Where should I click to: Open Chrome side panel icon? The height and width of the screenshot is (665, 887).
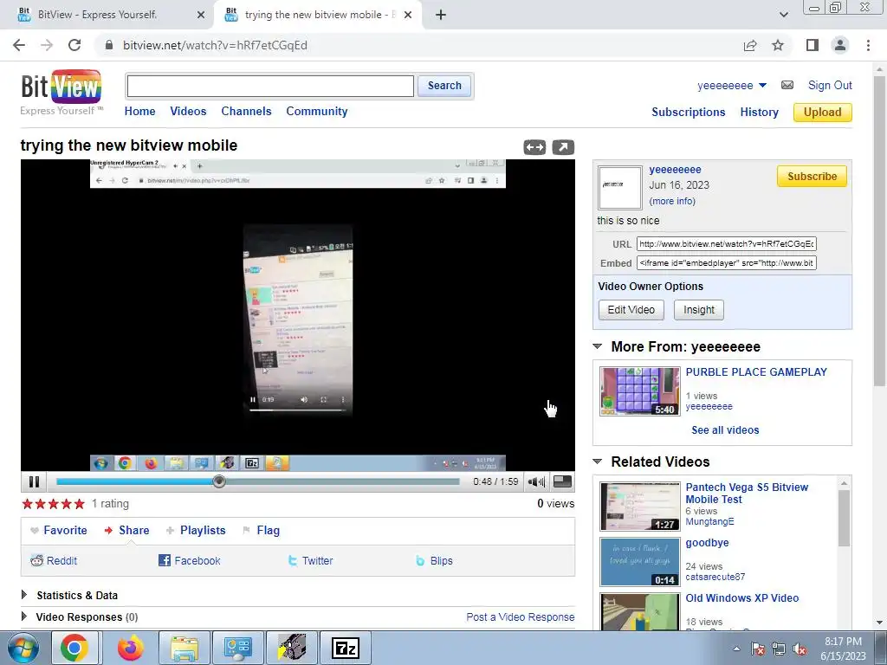813,45
